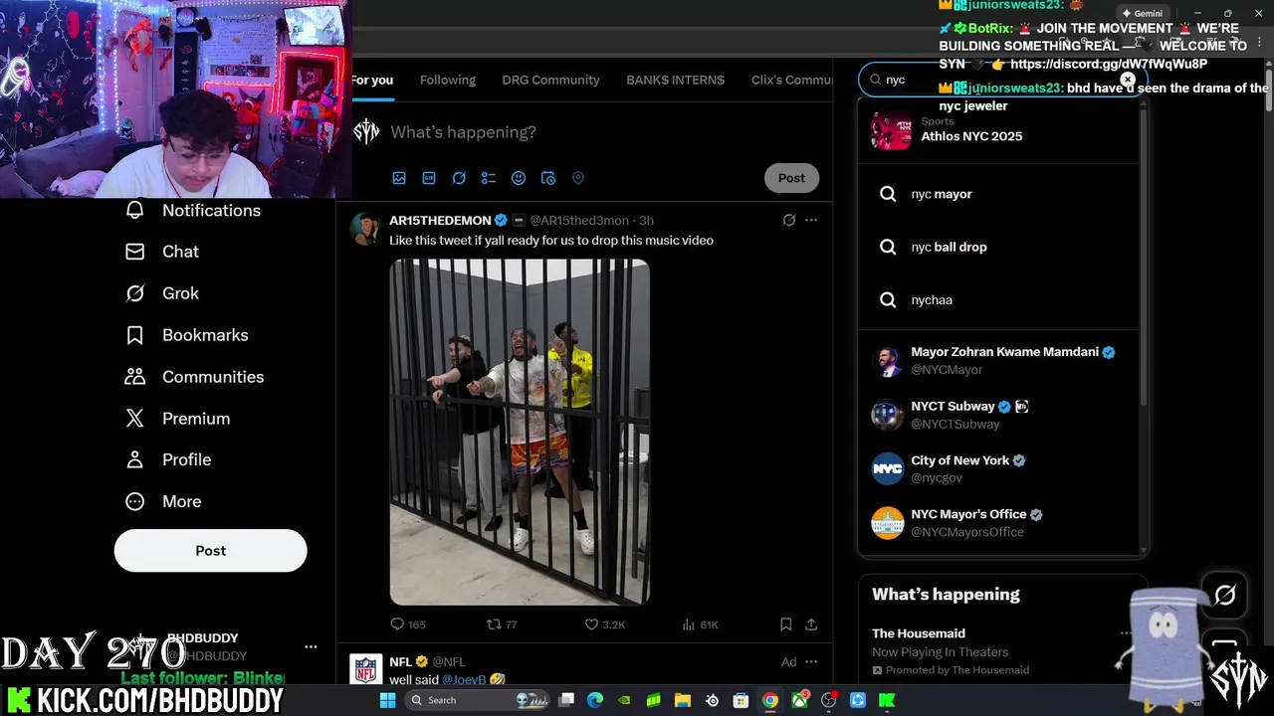Reply to AR15THEDEMON's tweet
The image size is (1274, 716).
click(x=407, y=625)
